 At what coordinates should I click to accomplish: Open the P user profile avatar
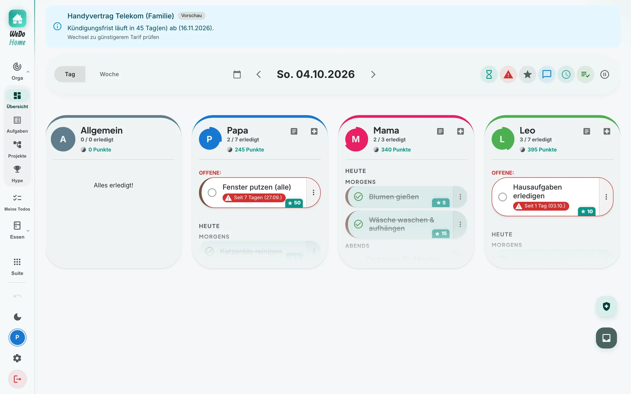click(x=17, y=338)
